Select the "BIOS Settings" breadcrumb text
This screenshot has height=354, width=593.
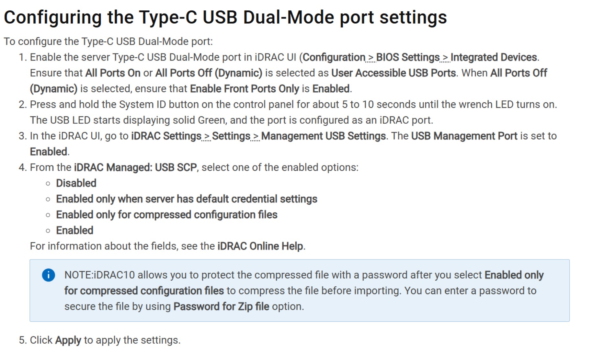coord(407,57)
